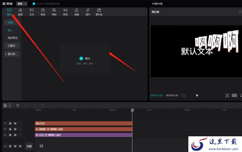The height and width of the screenshot is (152, 242).
Task: Click the central 导入 import button
Action: pyautogui.click(x=85, y=58)
